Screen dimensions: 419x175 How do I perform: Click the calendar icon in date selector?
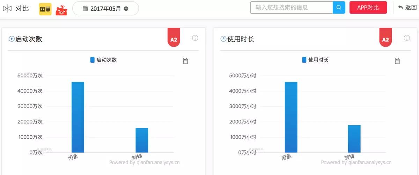(x=85, y=9)
